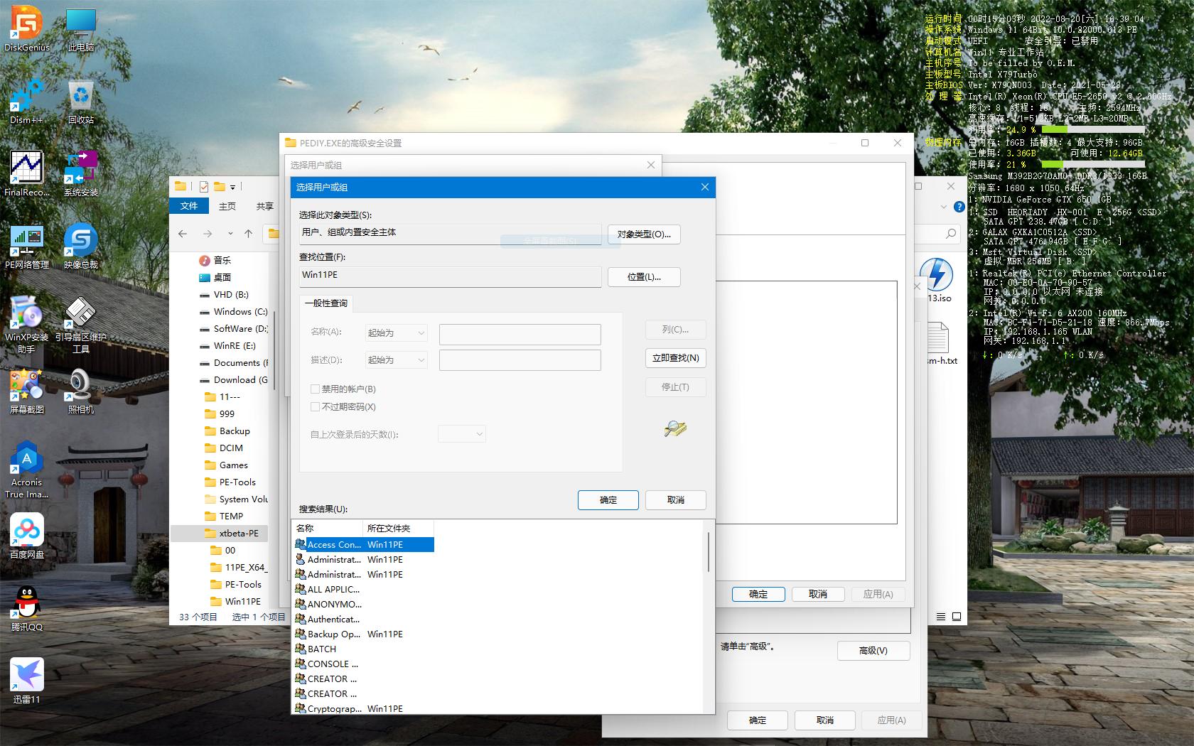Screen dimensions: 1194x746
Task: Click 立即查找(N) button
Action: pyautogui.click(x=676, y=357)
